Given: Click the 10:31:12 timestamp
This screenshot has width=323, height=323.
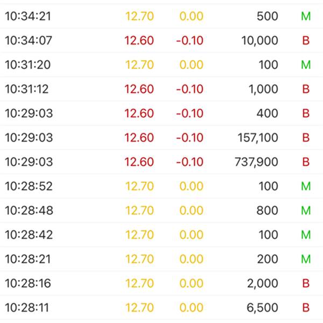Looking at the screenshot, I should click(x=27, y=89).
